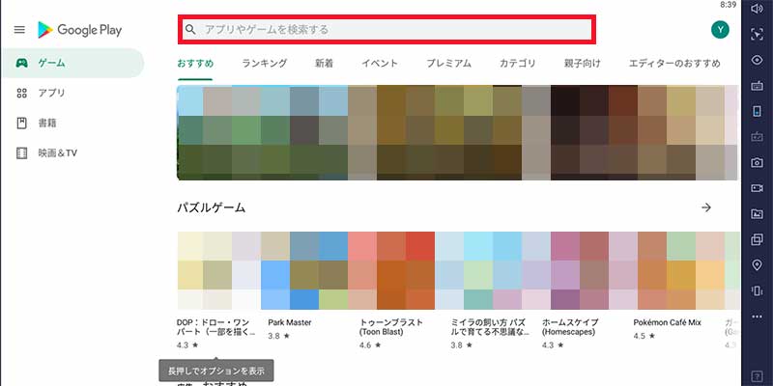Switch to the 親子向け tab
This screenshot has height=386, width=773.
(583, 63)
